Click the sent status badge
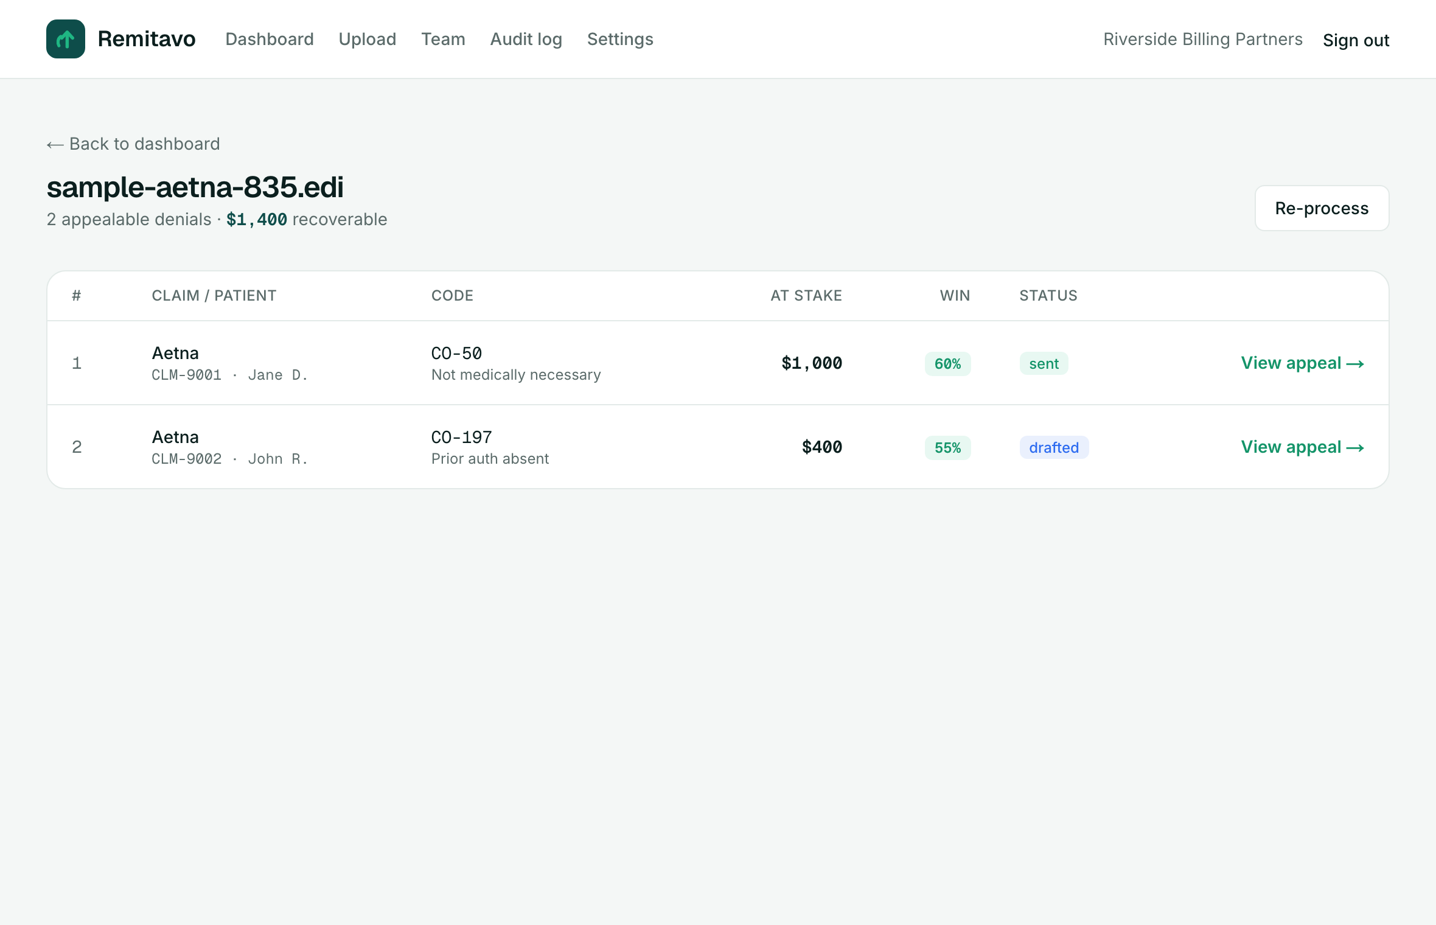Image resolution: width=1436 pixels, height=925 pixels. pyautogui.click(x=1044, y=363)
